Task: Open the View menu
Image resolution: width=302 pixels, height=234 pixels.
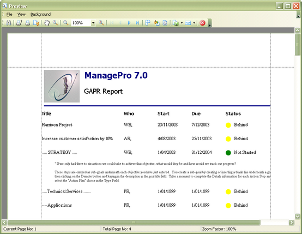Action: (x=21, y=14)
